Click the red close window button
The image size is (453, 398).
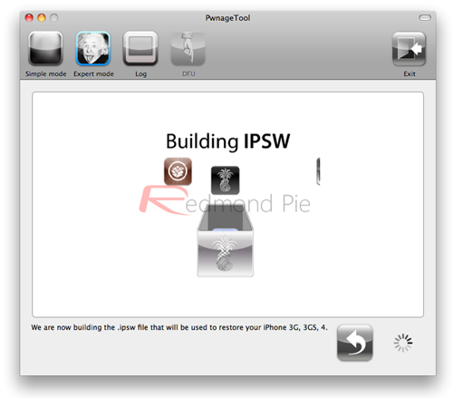(x=29, y=18)
